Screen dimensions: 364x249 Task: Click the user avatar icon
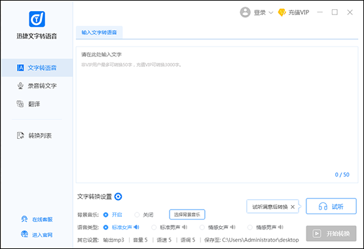[x=245, y=12]
